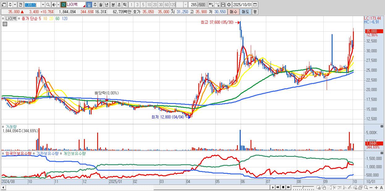Screen dimensions: 385x191
Task: Switch to 초 second chart period
Action: [x=119, y=5]
